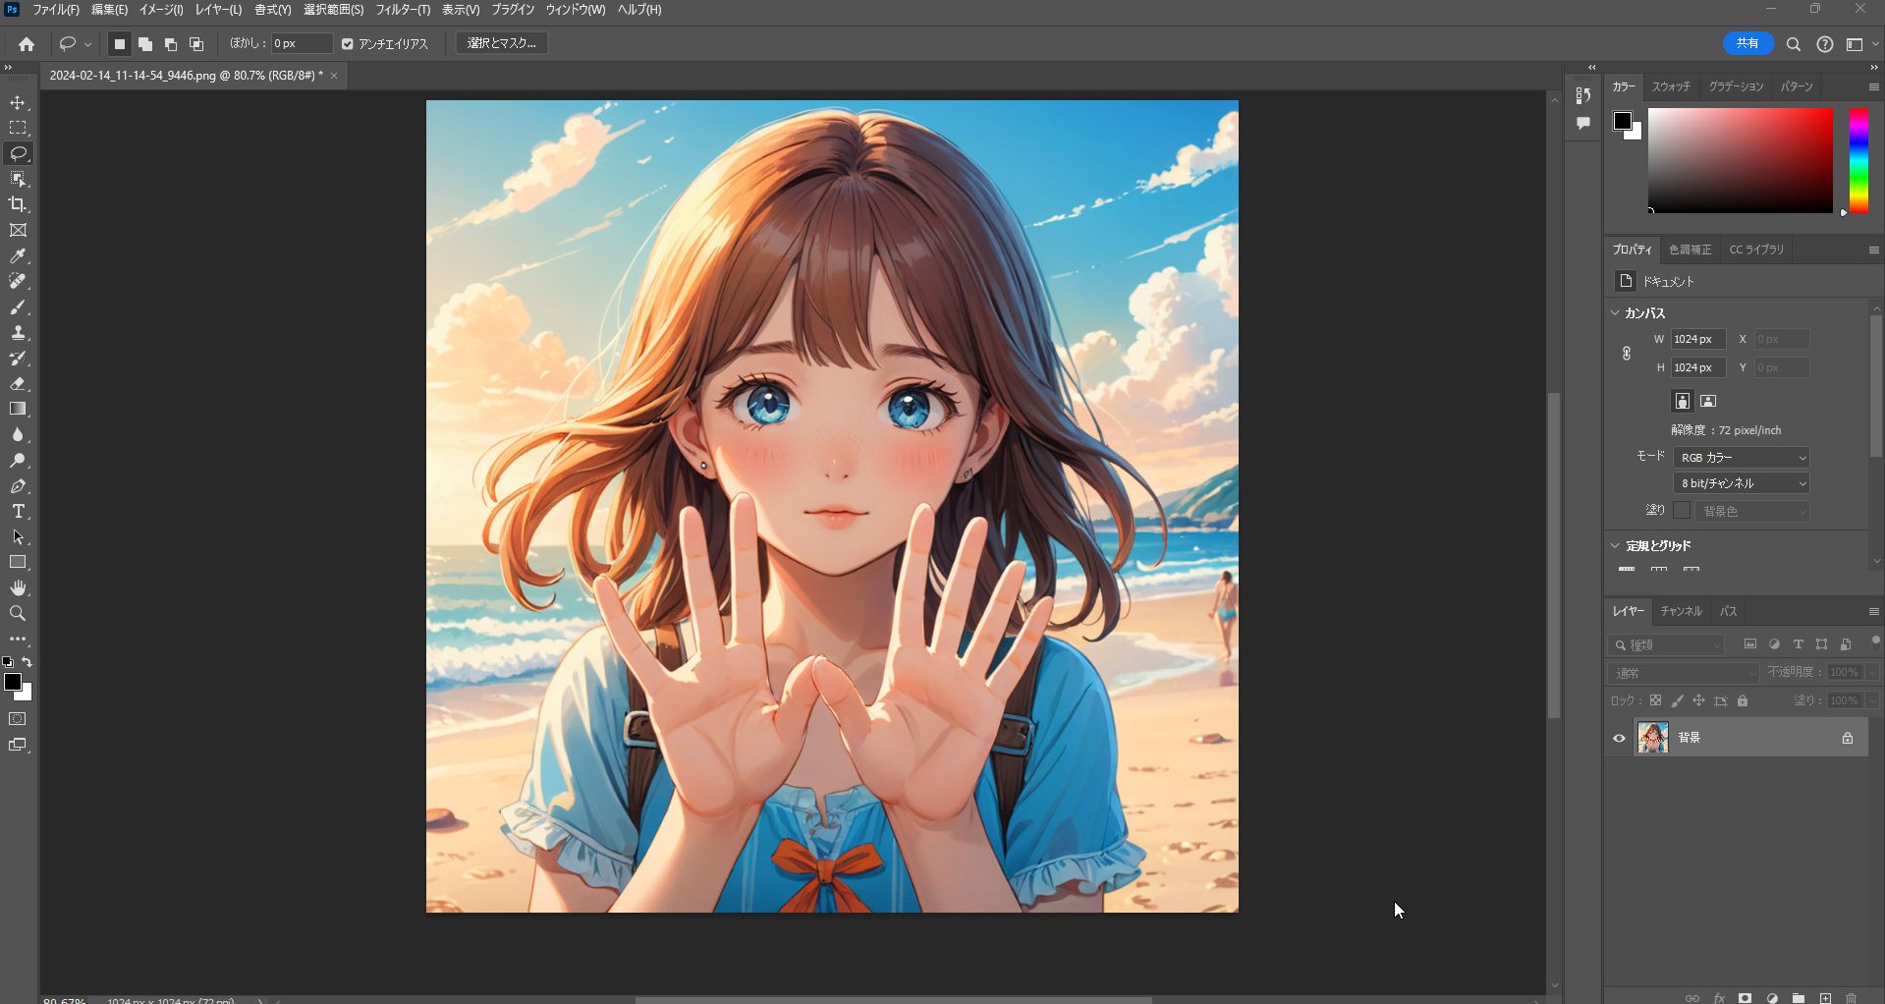
Task: Switch to the チャンネル tab
Action: coord(1681,611)
